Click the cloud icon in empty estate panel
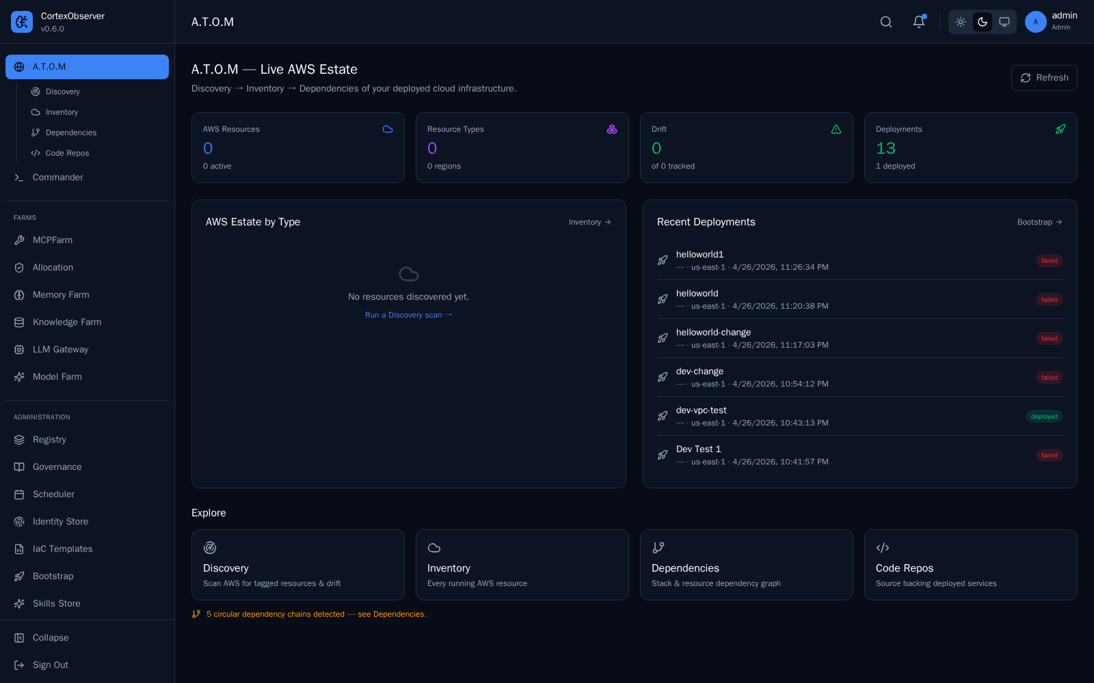The image size is (1094, 683). [409, 274]
